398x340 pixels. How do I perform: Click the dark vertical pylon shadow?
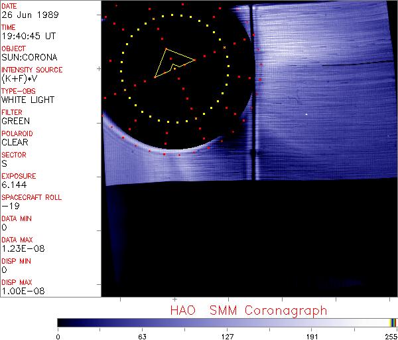tap(253, 93)
